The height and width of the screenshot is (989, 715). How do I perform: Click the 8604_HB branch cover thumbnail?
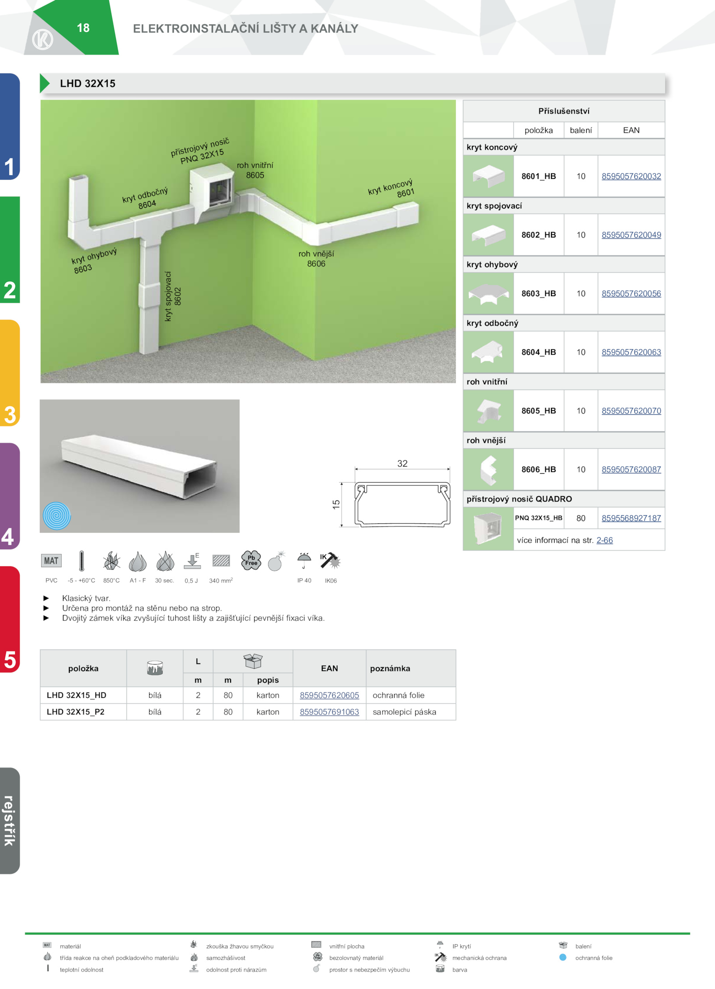point(488,352)
